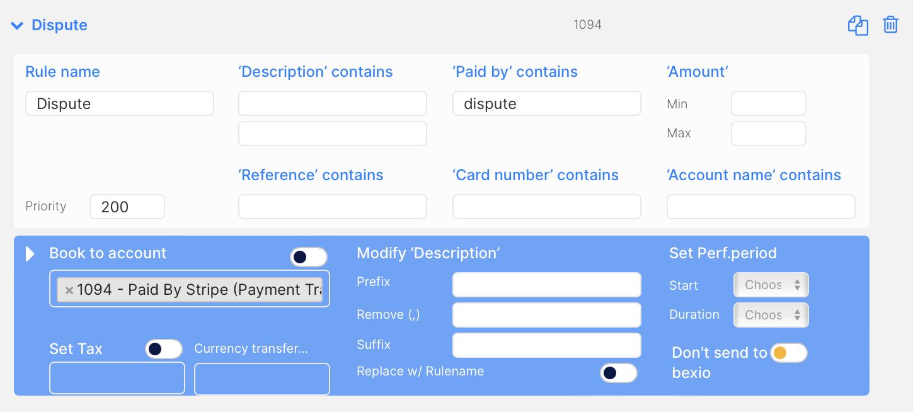This screenshot has height=412, width=913.
Task: Click the Amount Min field
Action: [x=769, y=103]
